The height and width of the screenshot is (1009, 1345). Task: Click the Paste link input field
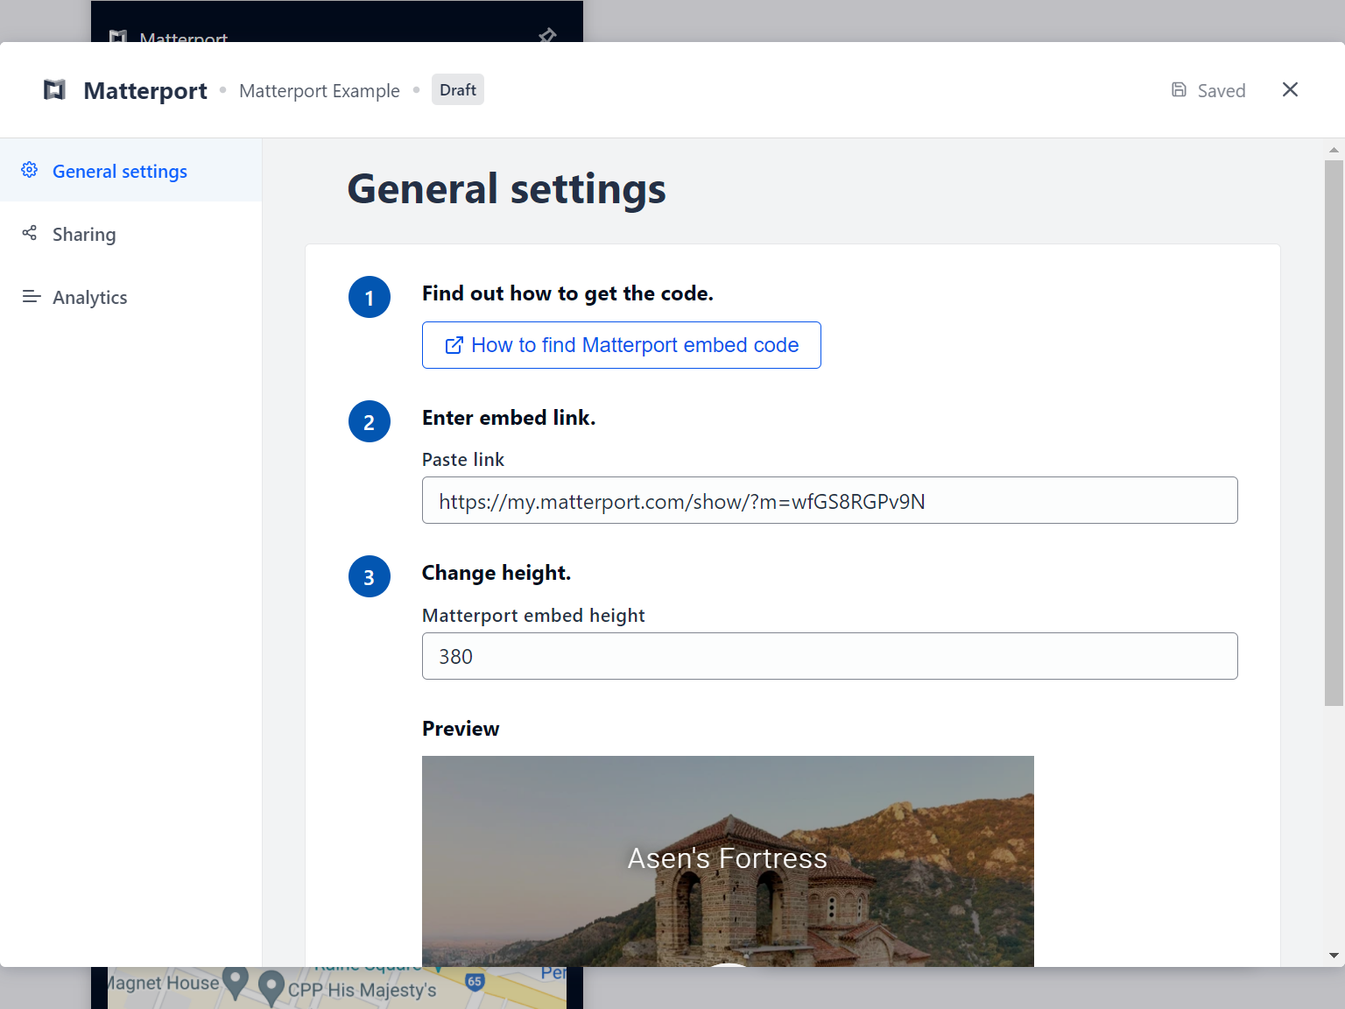(x=830, y=500)
